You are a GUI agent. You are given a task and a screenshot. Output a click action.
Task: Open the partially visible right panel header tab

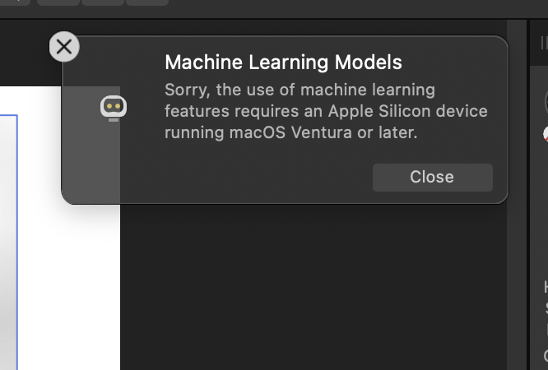[544, 43]
